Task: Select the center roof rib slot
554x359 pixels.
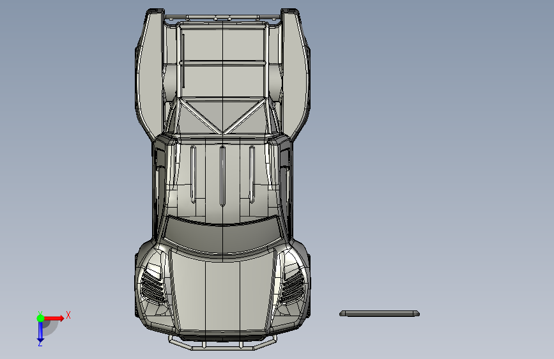Action: coord(222,176)
